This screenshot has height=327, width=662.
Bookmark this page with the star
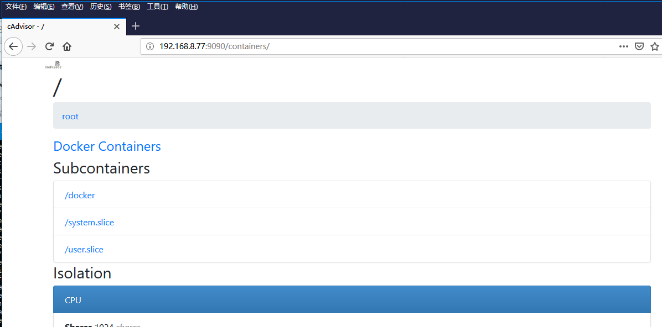point(655,46)
